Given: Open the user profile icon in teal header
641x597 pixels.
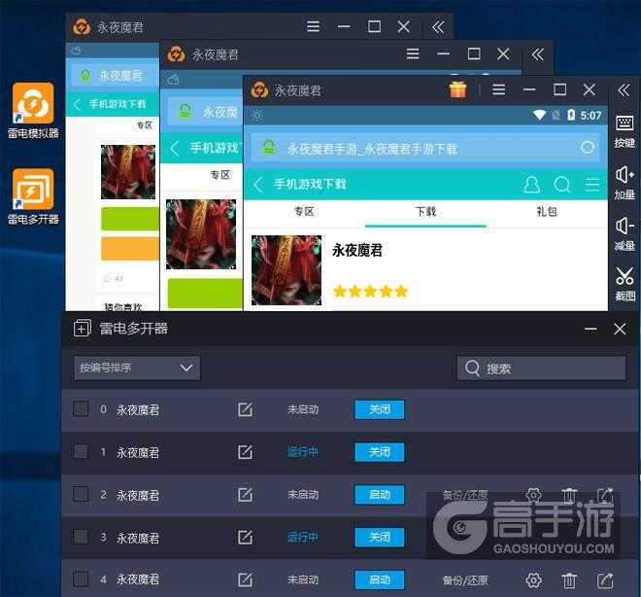Looking at the screenshot, I should click(x=531, y=184).
